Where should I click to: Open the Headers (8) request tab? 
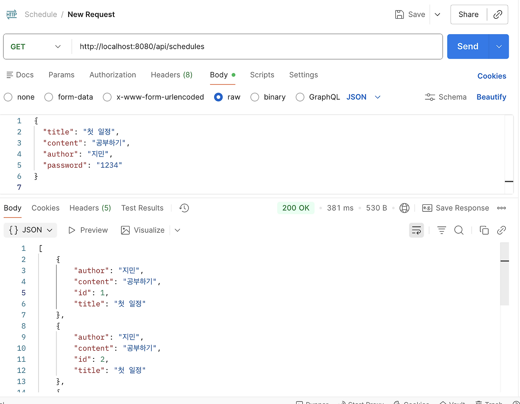[x=171, y=75]
